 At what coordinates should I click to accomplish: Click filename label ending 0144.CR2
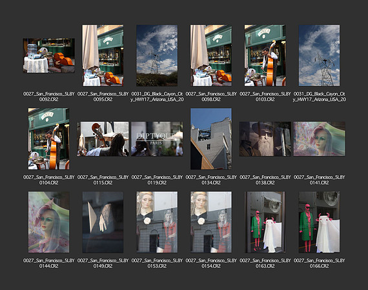pos(49,263)
